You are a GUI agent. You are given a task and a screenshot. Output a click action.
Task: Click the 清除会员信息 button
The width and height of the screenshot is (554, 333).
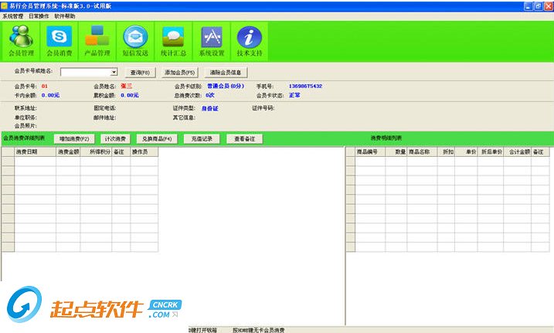(x=226, y=73)
